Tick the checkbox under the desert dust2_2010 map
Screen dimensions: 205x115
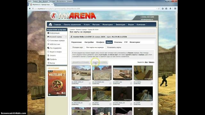90,83
